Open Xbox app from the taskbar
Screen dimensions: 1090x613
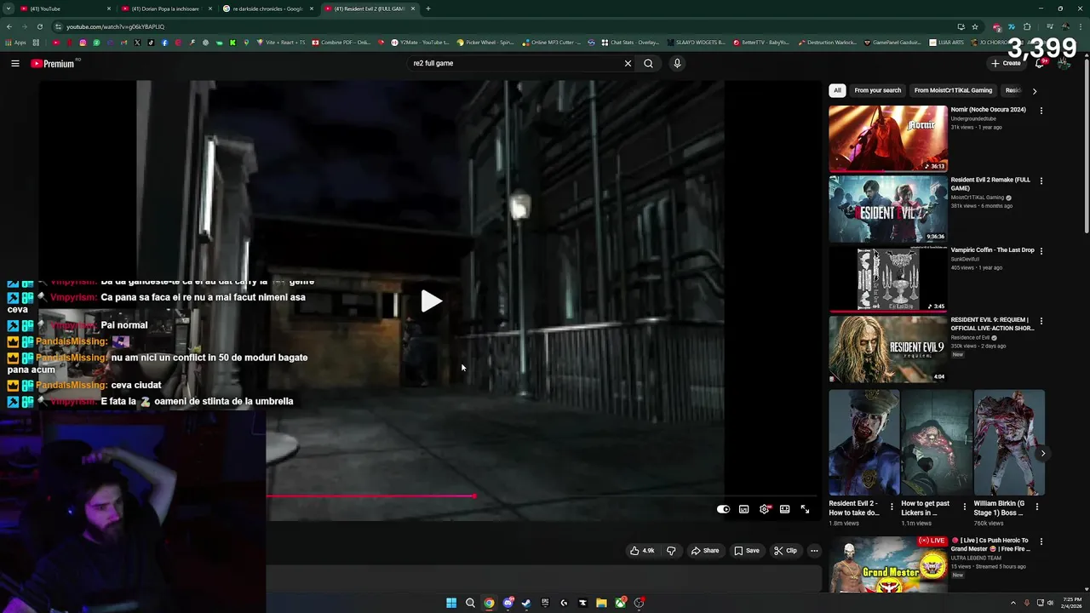(620, 603)
